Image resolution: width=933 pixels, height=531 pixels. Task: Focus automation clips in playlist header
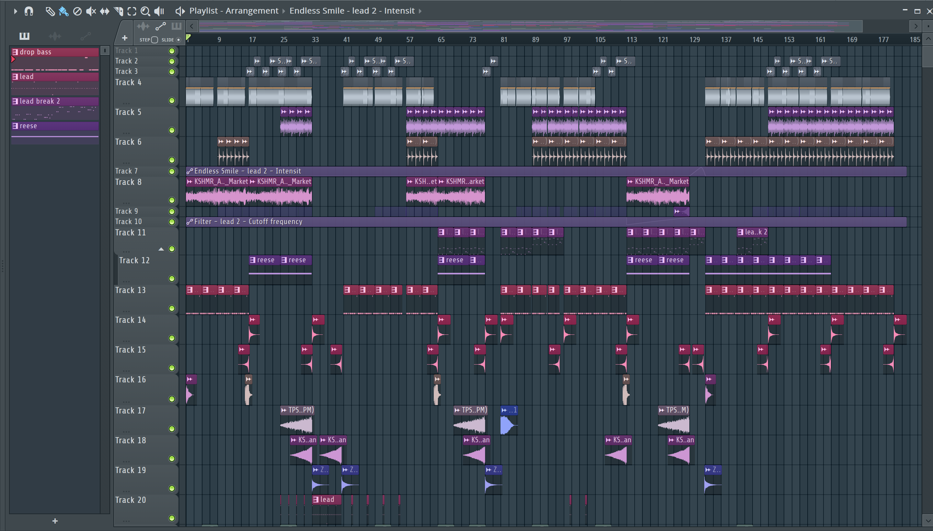point(161,26)
